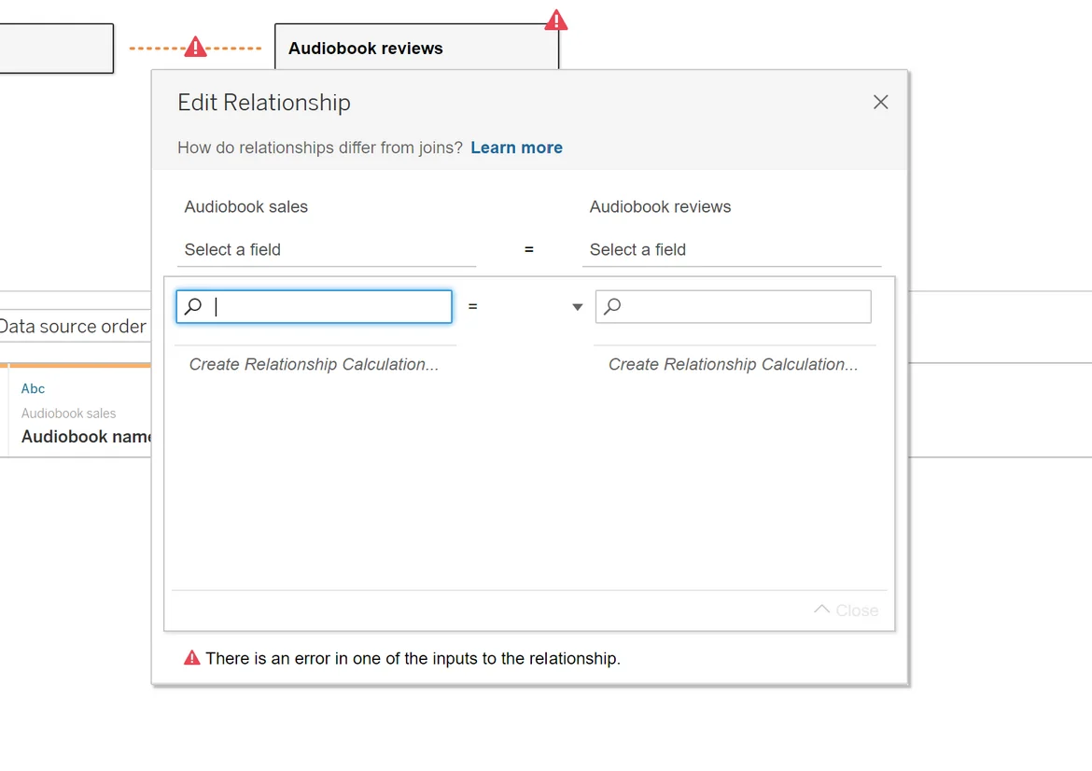
Task: Click the error warning icon in the dialog footer
Action: (191, 658)
